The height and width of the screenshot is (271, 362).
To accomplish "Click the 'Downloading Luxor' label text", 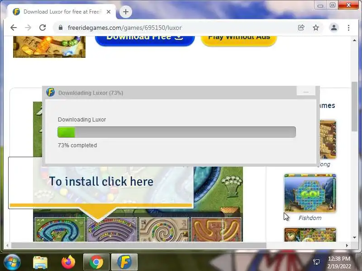I will [82, 120].
